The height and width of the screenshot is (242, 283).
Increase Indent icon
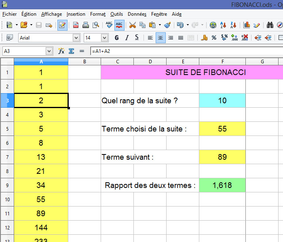coord(268,38)
